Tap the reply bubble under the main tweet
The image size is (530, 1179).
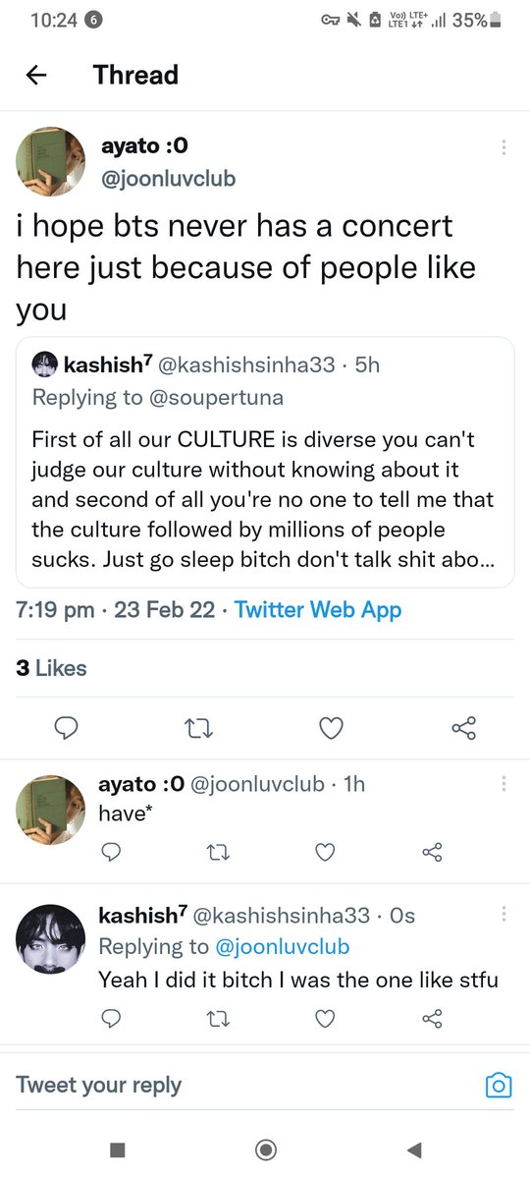tap(68, 728)
